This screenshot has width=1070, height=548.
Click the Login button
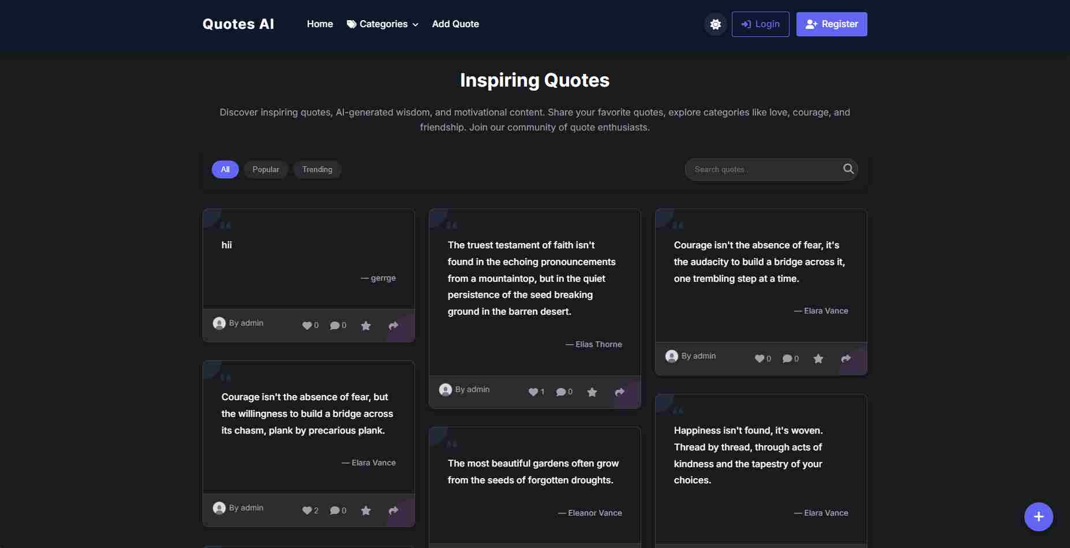pos(760,24)
